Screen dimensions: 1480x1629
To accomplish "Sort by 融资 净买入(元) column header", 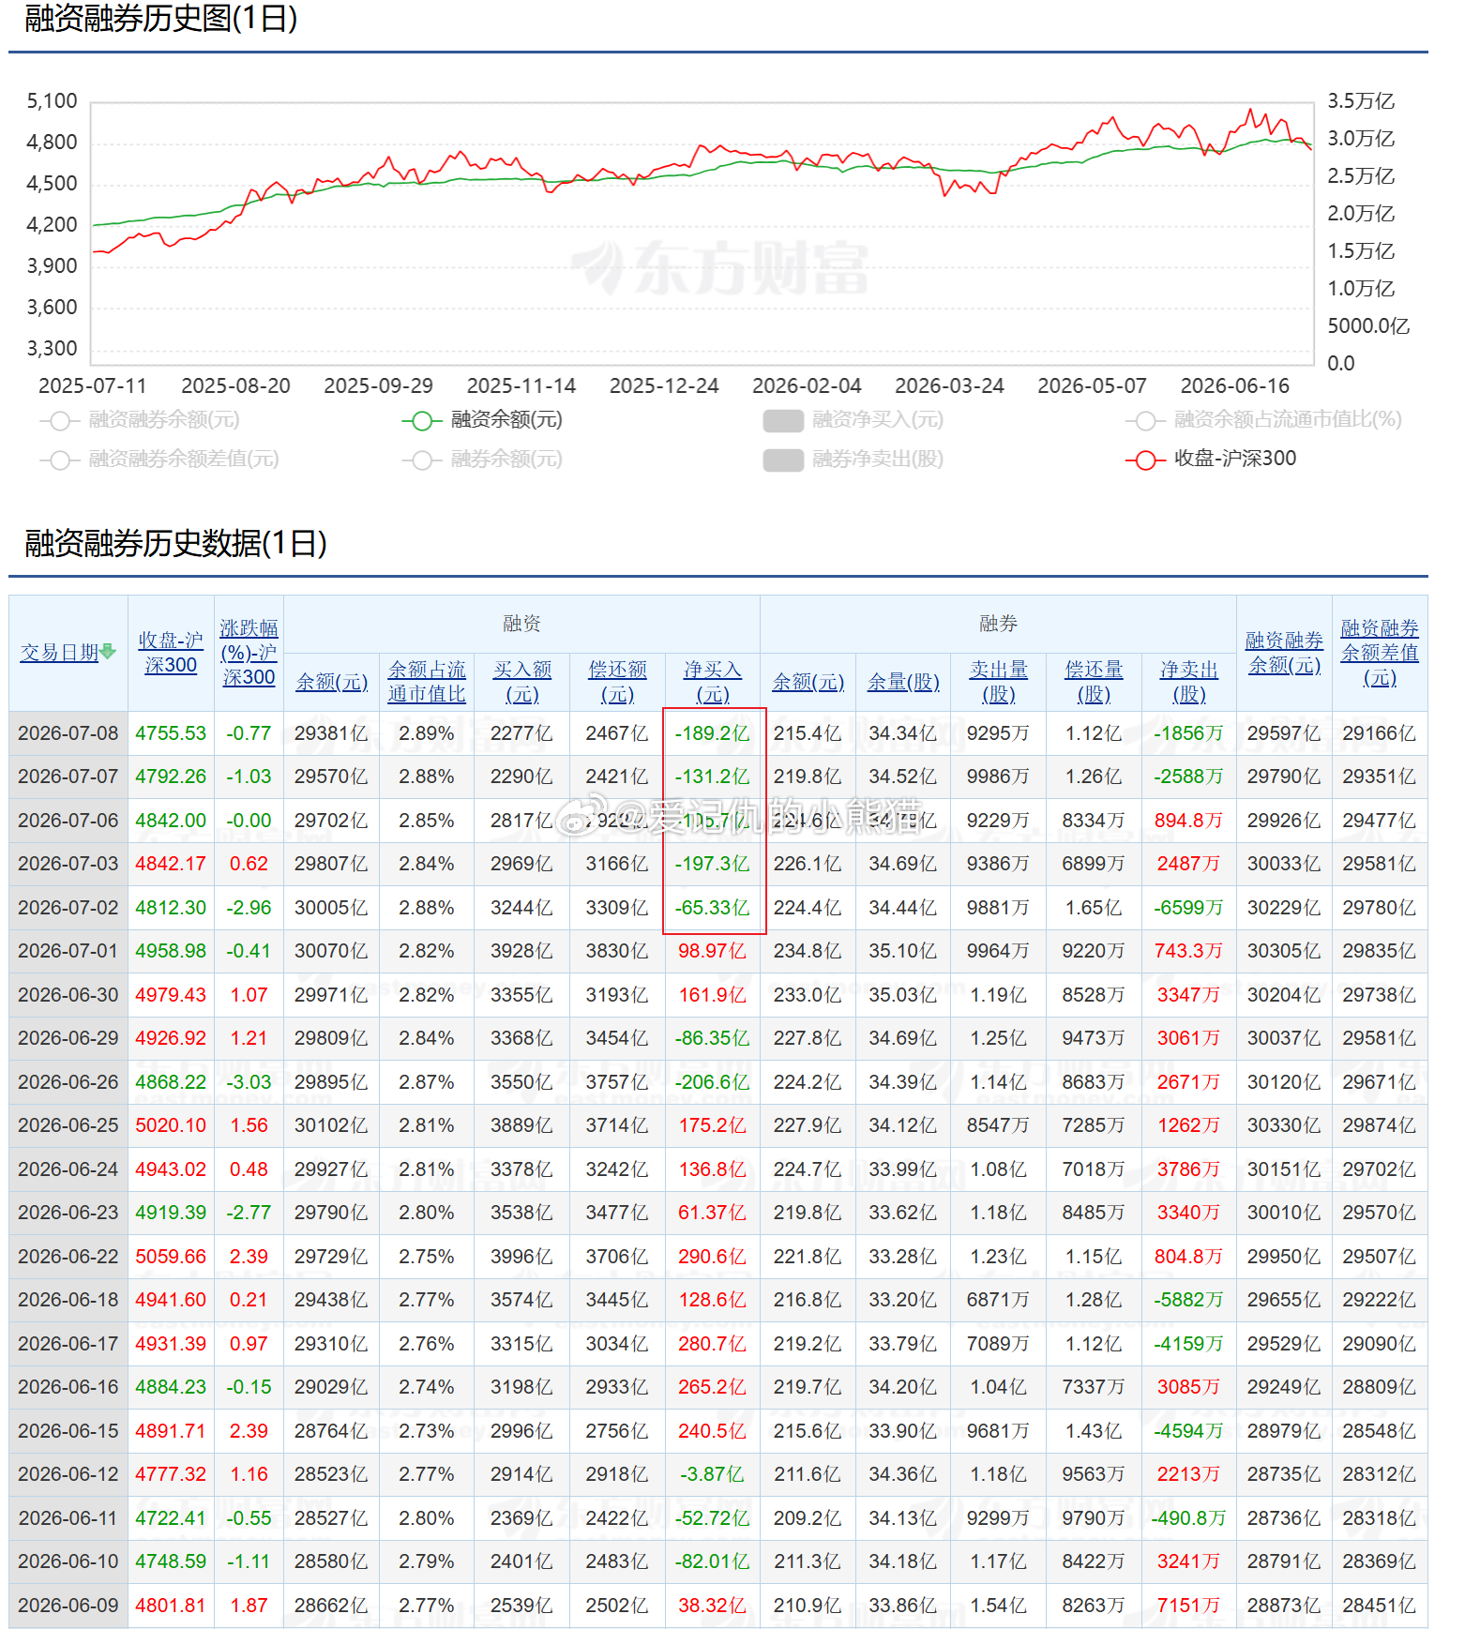I will pos(713,682).
